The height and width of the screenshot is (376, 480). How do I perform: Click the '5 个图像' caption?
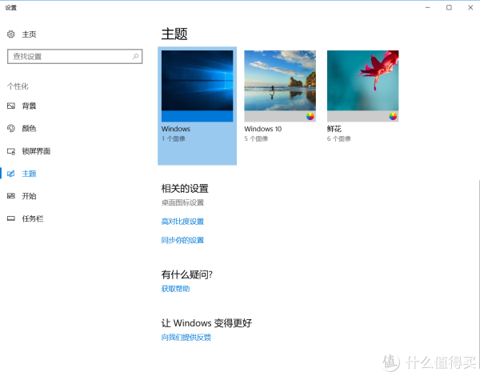click(x=256, y=138)
